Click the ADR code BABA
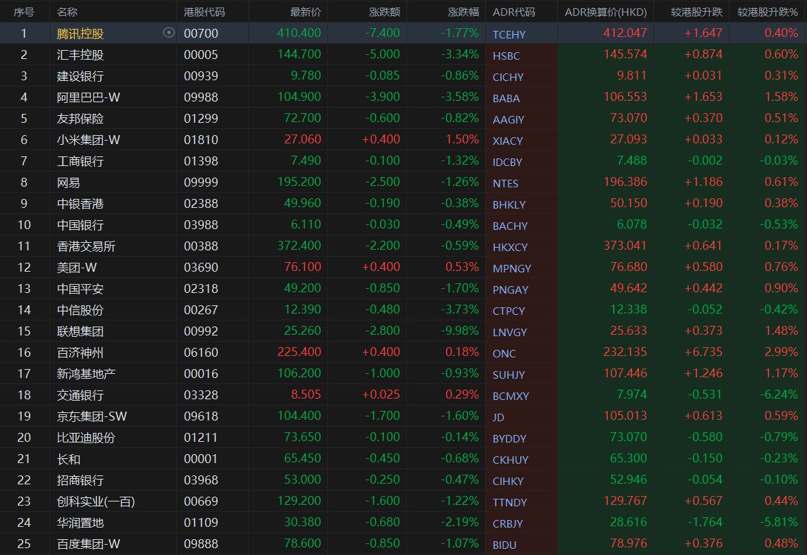Screen dimensions: 807x555 (x=506, y=98)
